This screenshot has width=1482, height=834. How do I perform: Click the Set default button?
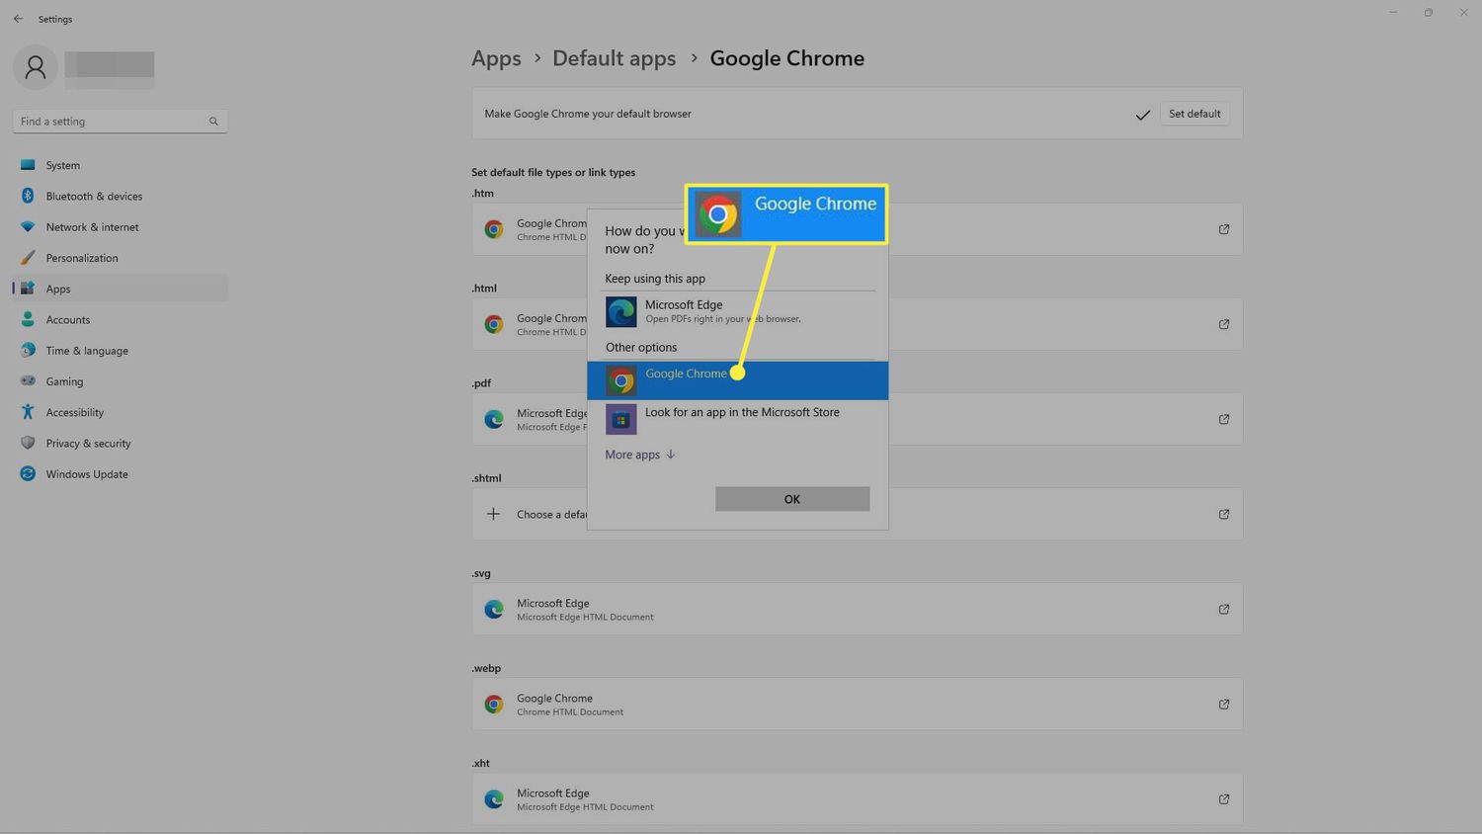1194,114
